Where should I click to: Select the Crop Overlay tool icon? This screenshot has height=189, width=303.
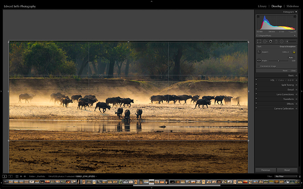[259, 41]
